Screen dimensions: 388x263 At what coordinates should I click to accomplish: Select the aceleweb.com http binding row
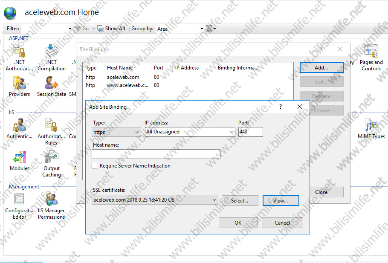pos(188,77)
